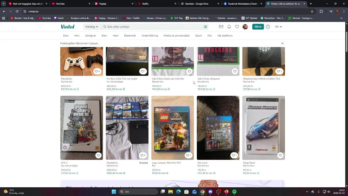Favorite the Call of Duty Cold War listing
Viewport: 348px width, 196px height.
(x=189, y=71)
